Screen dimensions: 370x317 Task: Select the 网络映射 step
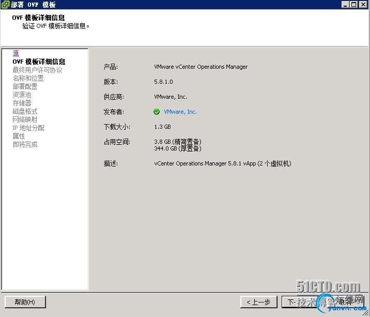tap(25, 119)
